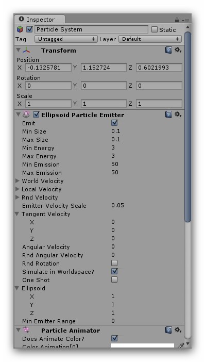Image resolution: width=205 pixels, height=362 pixels.
Task: Open the Tag dropdown showing Untagged
Action: [66, 39]
